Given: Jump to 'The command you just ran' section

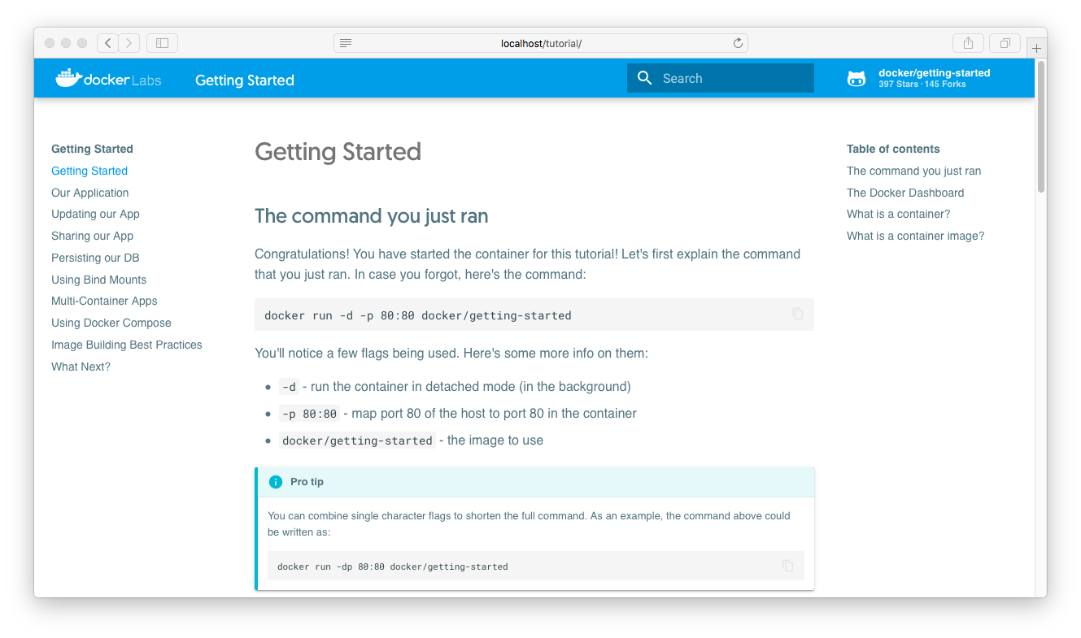Looking at the screenshot, I should point(914,171).
